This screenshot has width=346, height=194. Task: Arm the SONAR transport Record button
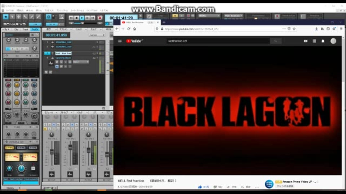coord(100,18)
